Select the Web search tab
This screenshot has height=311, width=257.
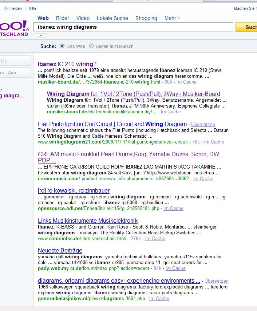[43, 18]
